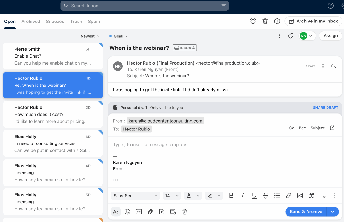
Task: Expand the quoted text ellipsis in draft
Action: point(116,180)
